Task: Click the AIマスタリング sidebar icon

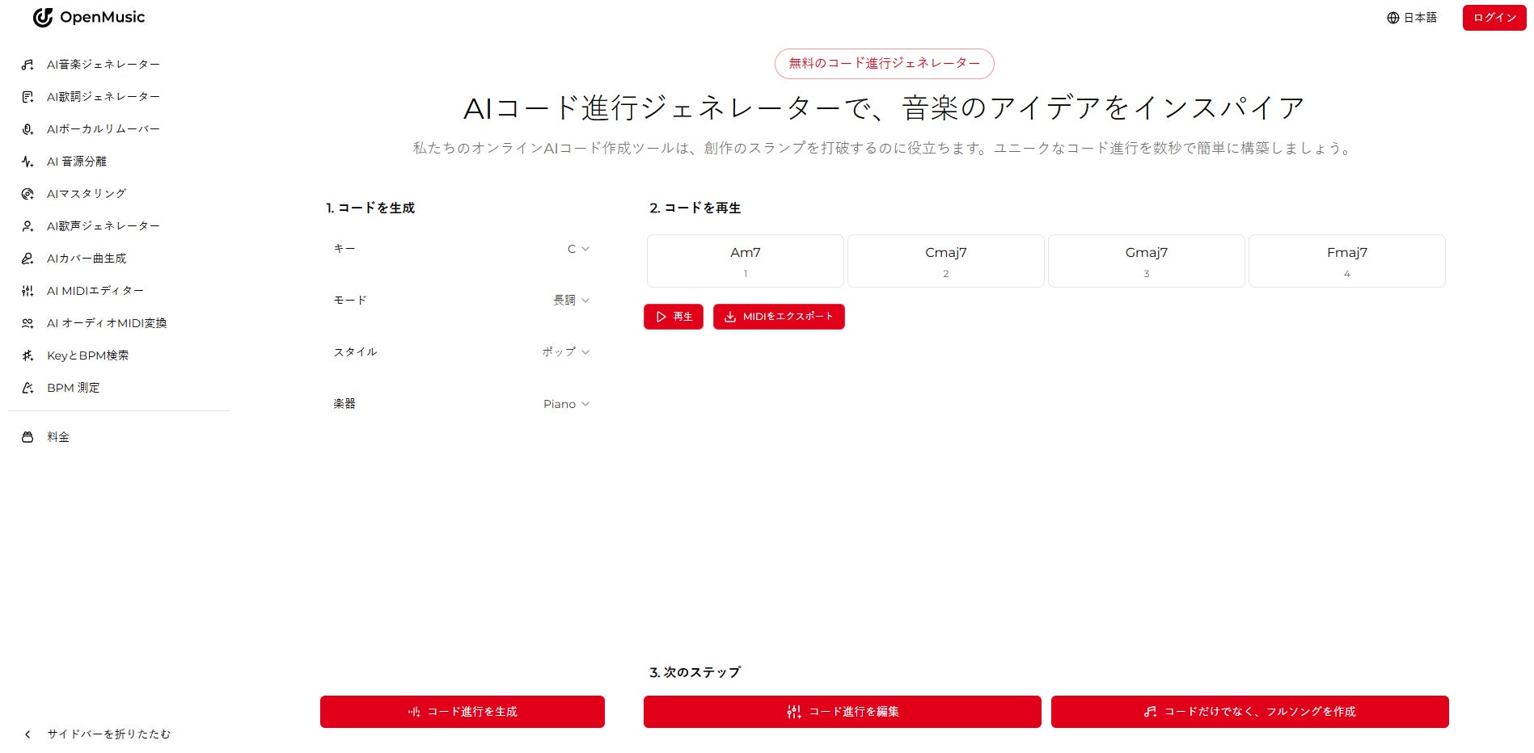Action: click(27, 194)
